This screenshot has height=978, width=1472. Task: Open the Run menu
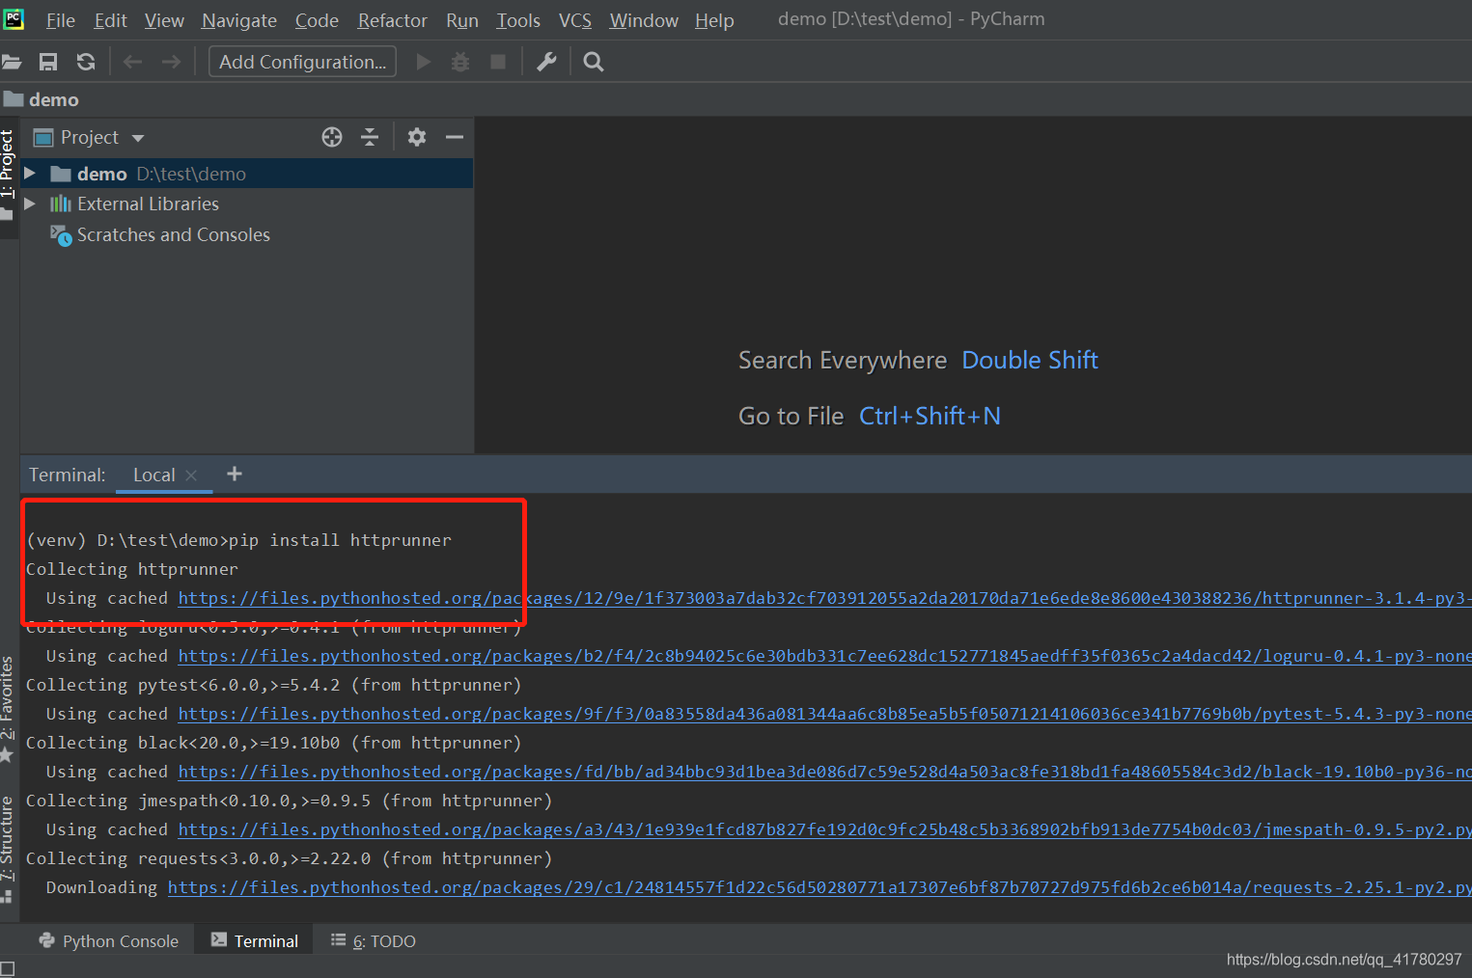point(462,20)
